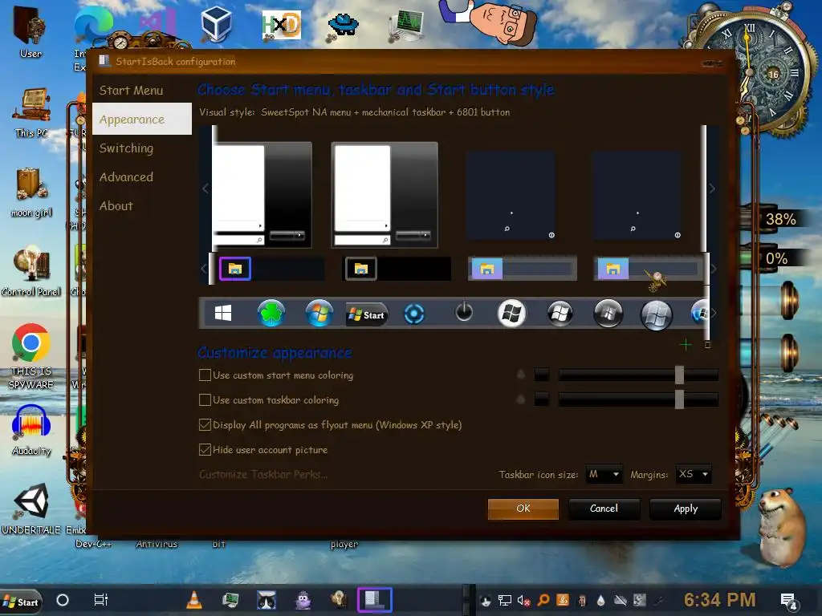Pick the start menu color swatch

pos(542,375)
